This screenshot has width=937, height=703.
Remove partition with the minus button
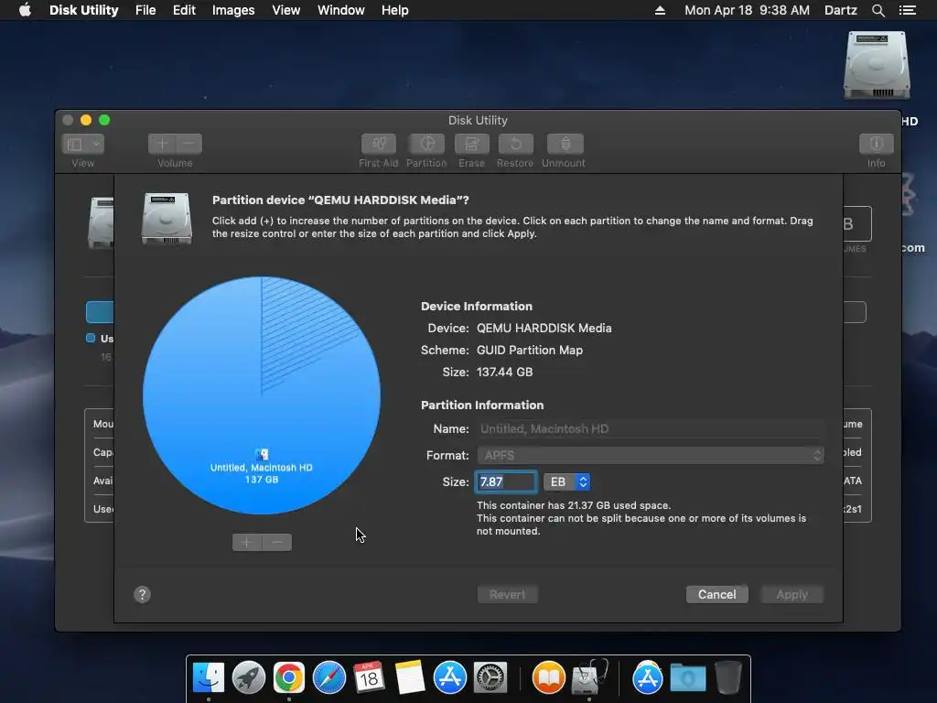[x=276, y=542]
